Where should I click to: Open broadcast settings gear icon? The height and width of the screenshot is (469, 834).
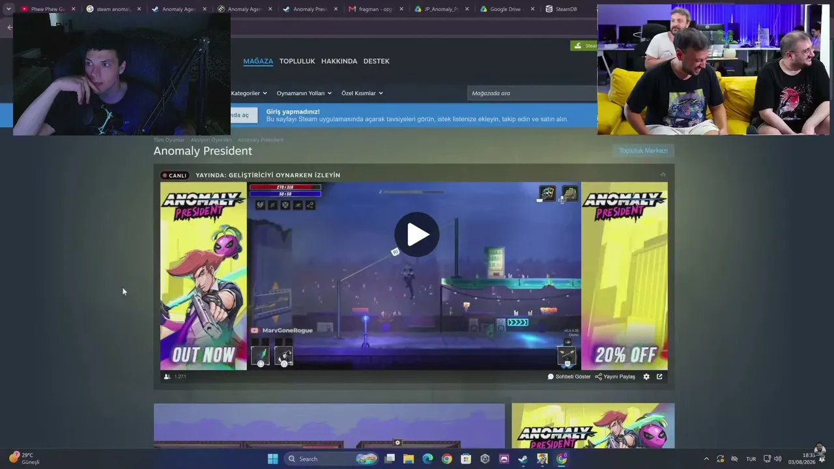[646, 377]
